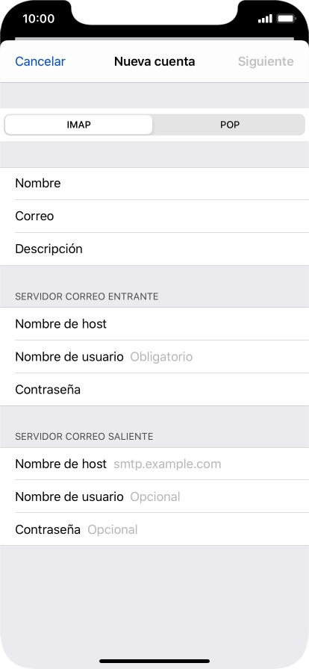Tap the Descripción field
Viewport: 309px width, 669px height.
[x=154, y=249]
